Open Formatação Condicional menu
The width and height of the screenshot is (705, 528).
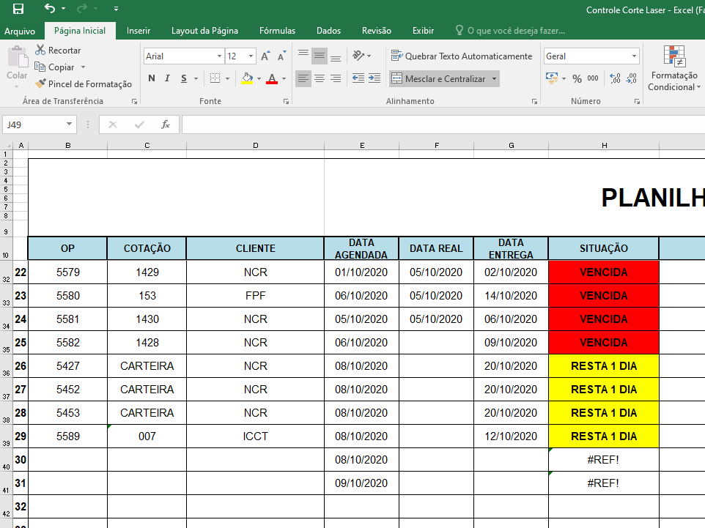[x=674, y=68]
